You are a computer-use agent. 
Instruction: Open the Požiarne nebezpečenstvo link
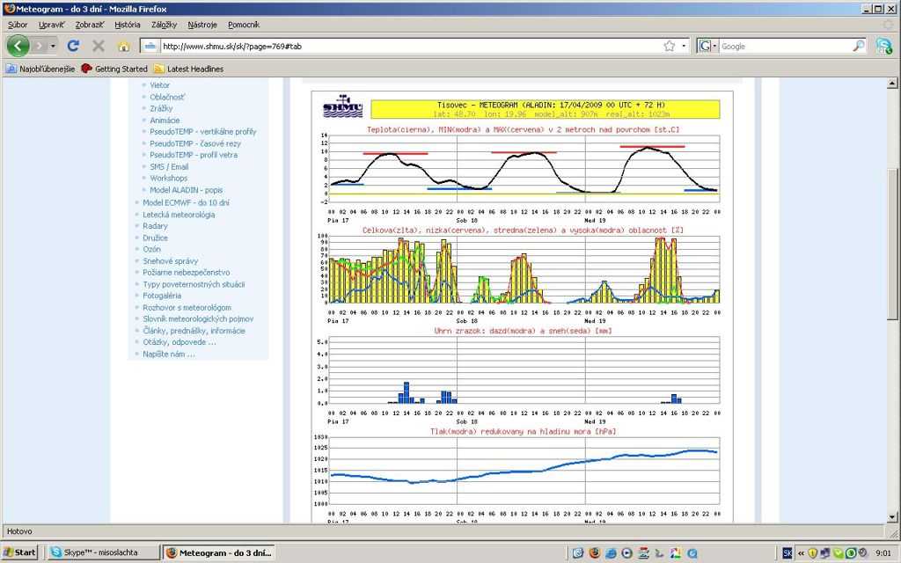click(187, 273)
